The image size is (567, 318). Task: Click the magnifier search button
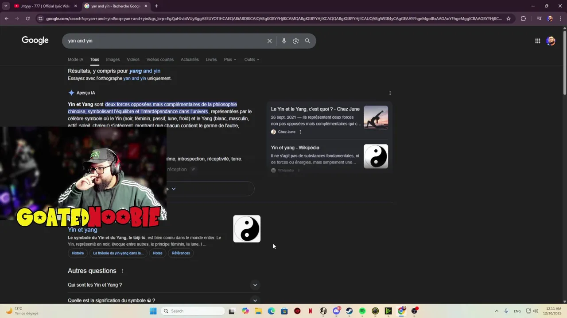pos(307,41)
